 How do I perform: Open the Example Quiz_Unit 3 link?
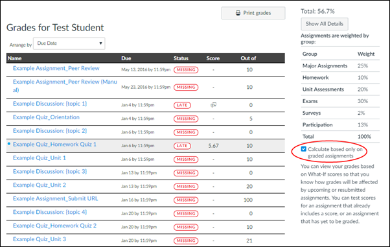pos(40,239)
